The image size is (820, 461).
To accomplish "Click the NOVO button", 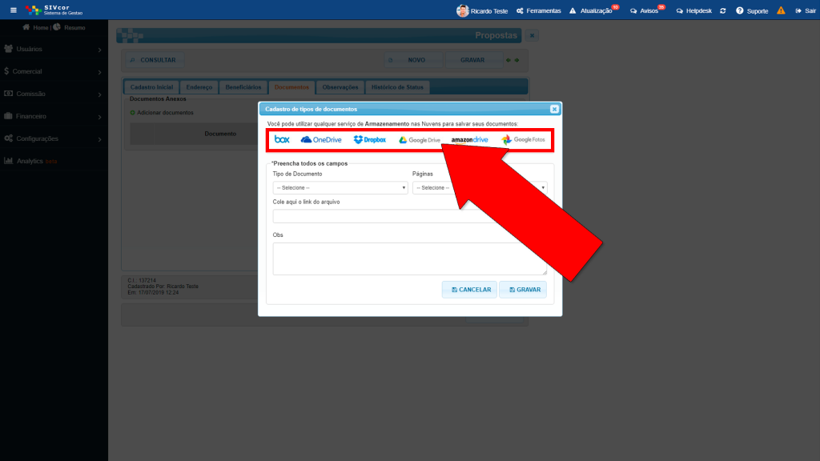I will pyautogui.click(x=413, y=60).
